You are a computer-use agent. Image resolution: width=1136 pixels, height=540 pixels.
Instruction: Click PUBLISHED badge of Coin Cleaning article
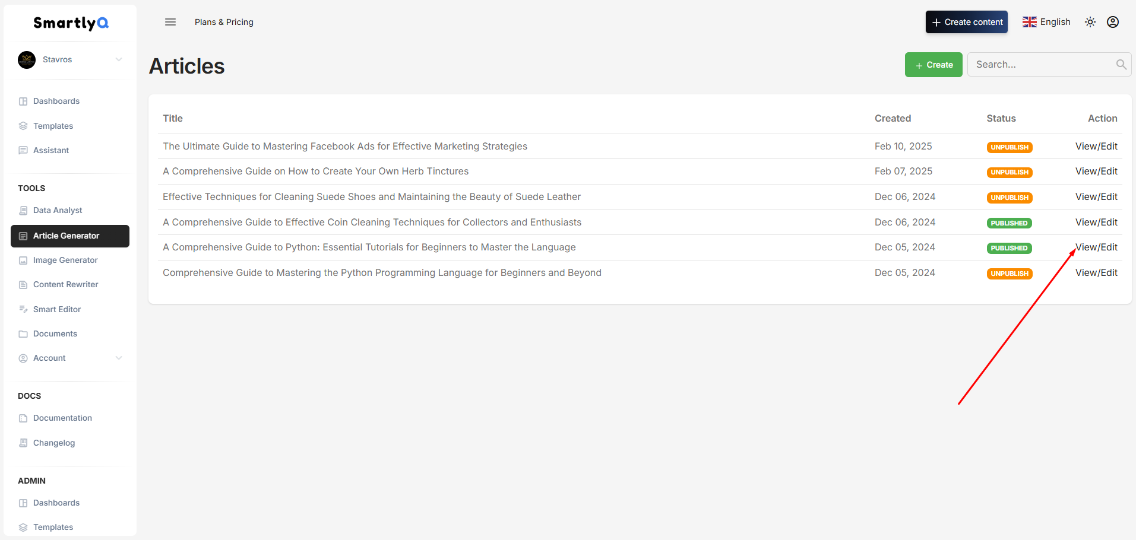coord(1010,223)
